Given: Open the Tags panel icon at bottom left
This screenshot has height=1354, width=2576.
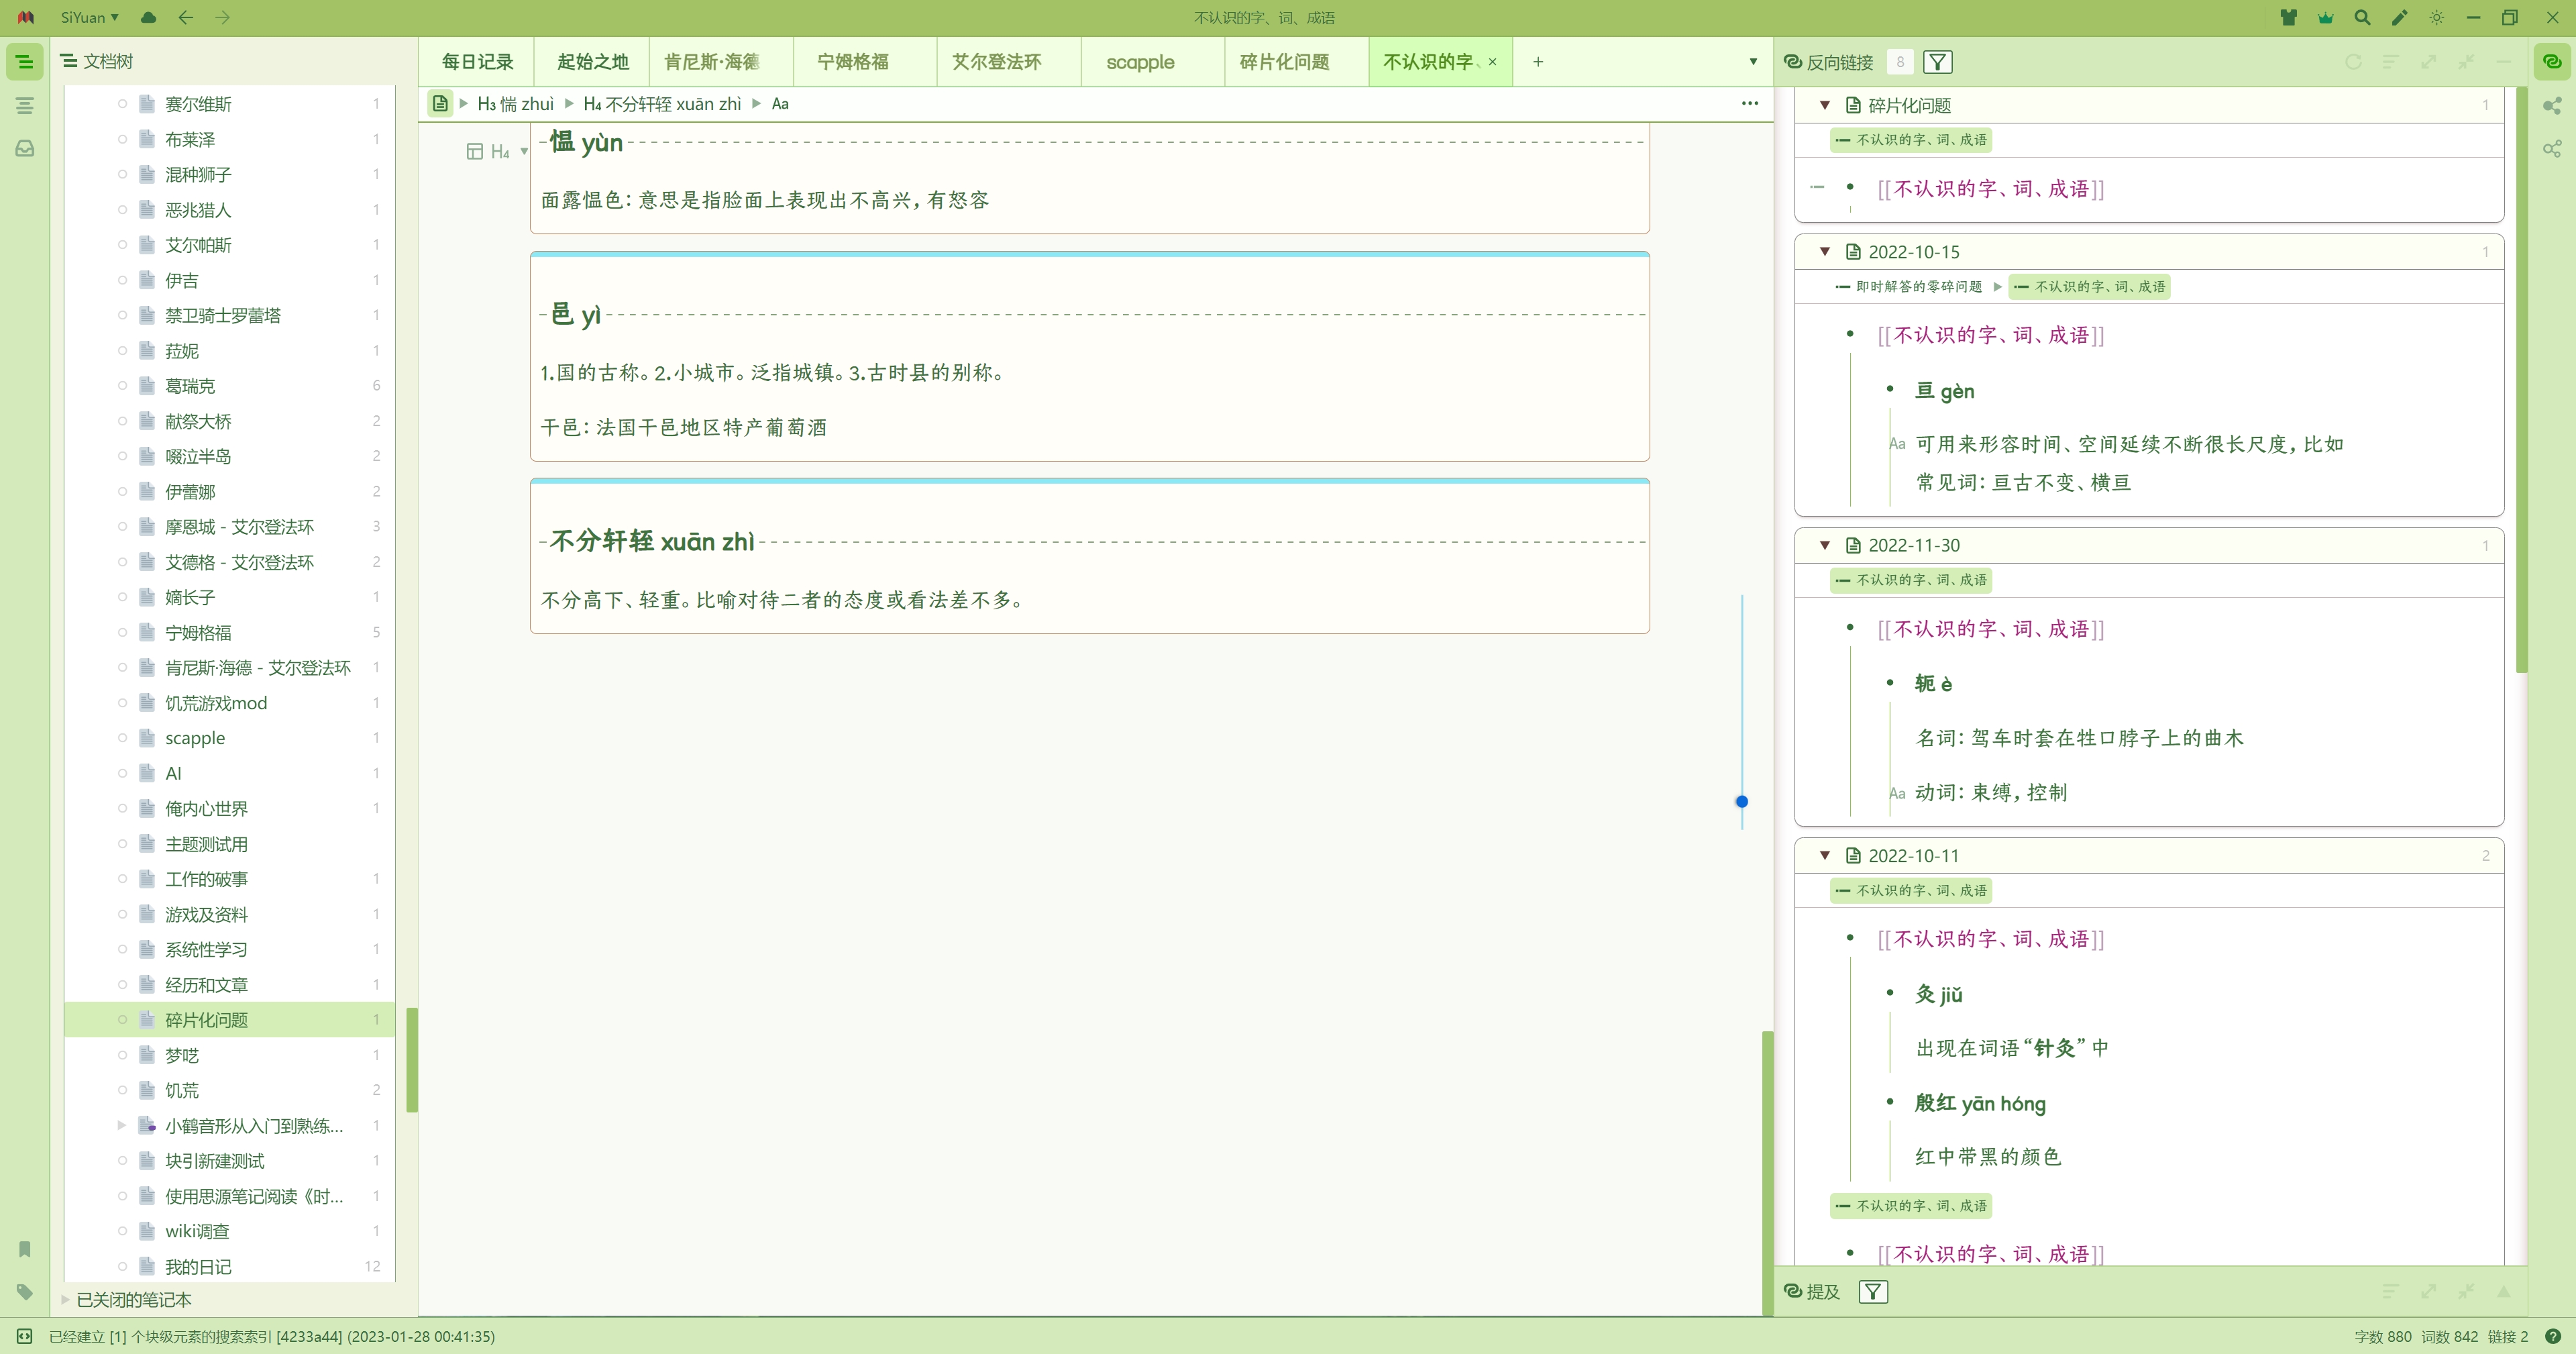Looking at the screenshot, I should point(25,1291).
